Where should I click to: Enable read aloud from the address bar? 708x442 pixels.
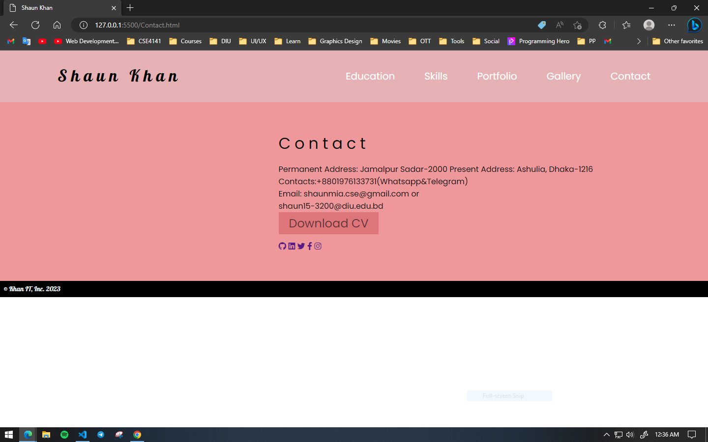point(560,25)
